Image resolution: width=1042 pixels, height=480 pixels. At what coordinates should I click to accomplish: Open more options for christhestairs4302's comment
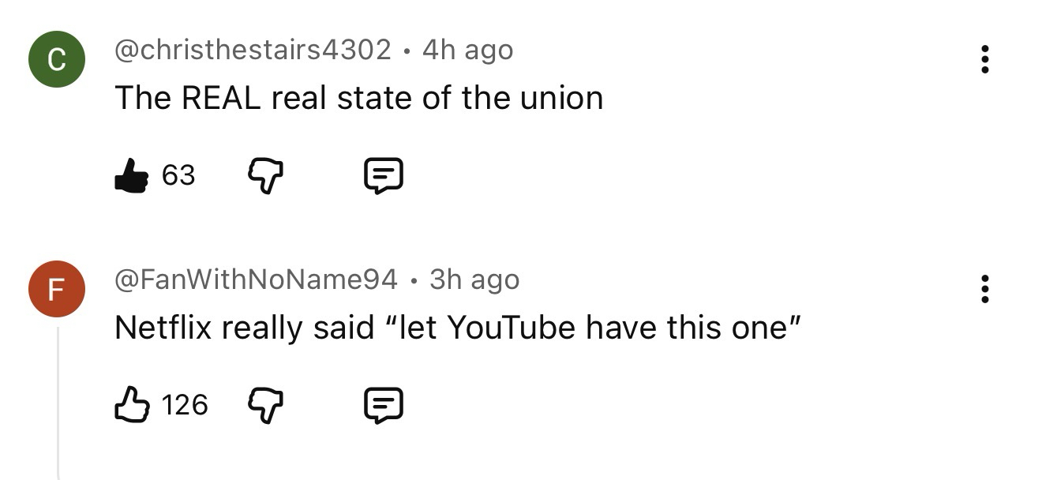[984, 59]
